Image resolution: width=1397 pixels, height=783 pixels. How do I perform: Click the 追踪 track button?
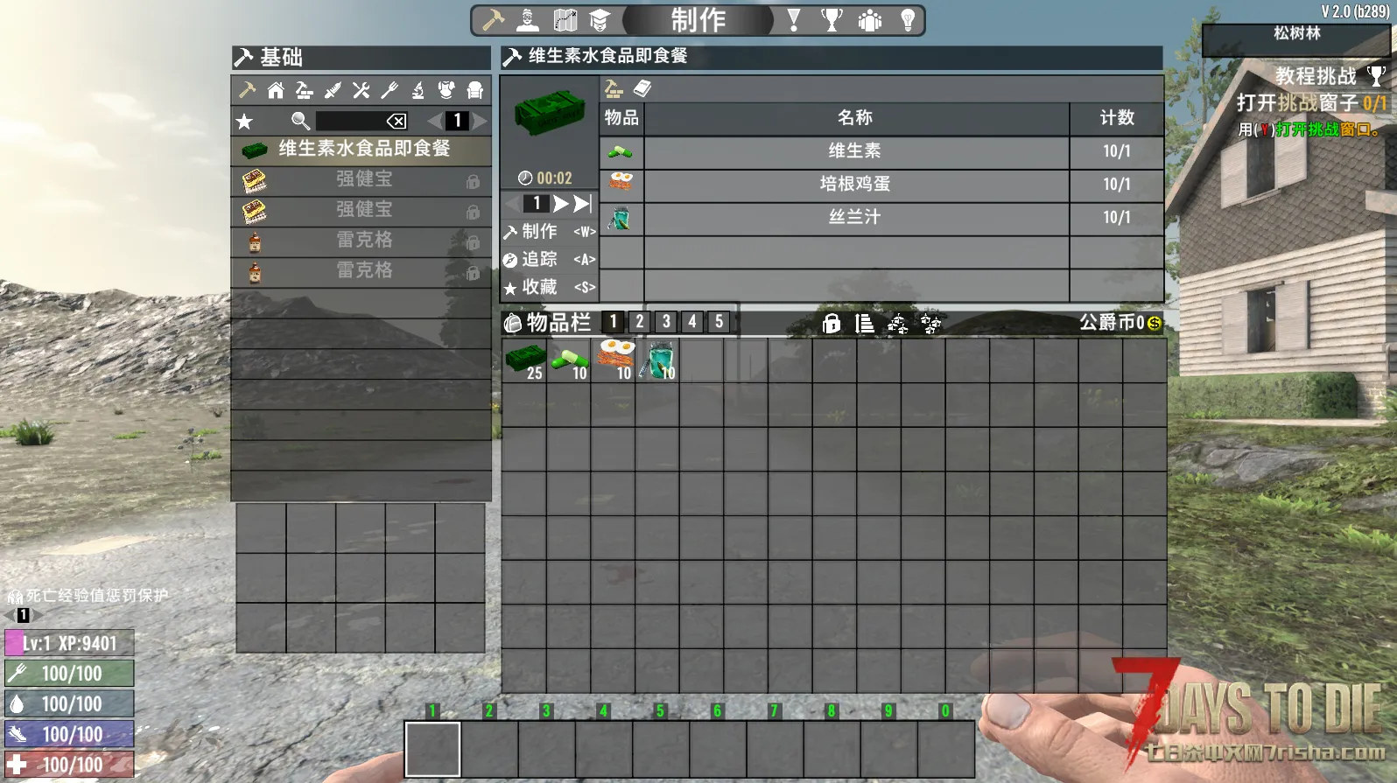pos(549,260)
